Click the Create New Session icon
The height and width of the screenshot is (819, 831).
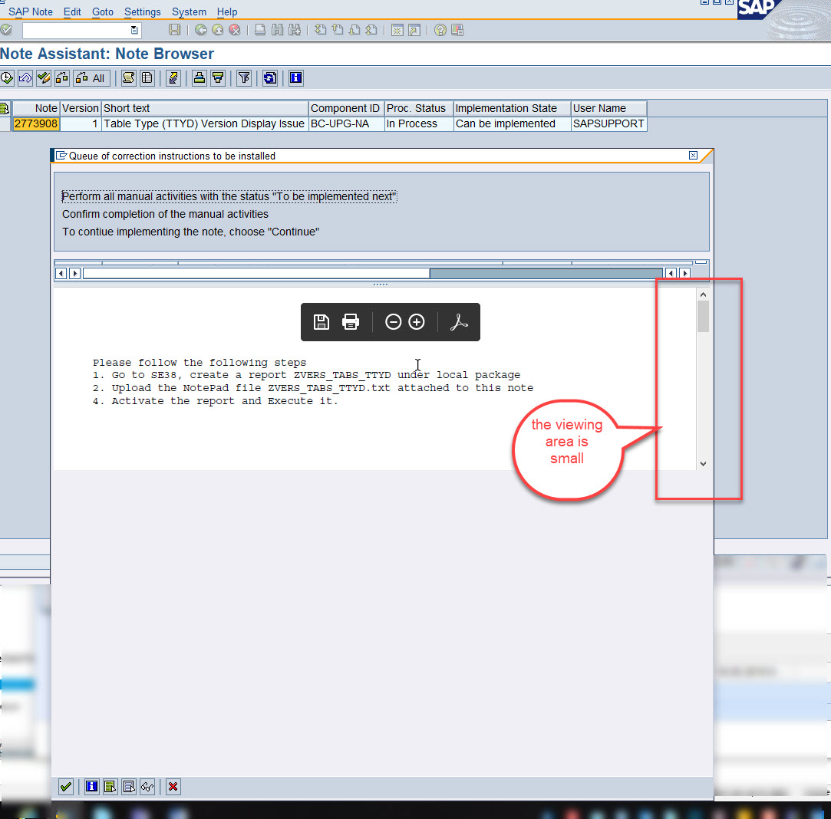tap(397, 30)
